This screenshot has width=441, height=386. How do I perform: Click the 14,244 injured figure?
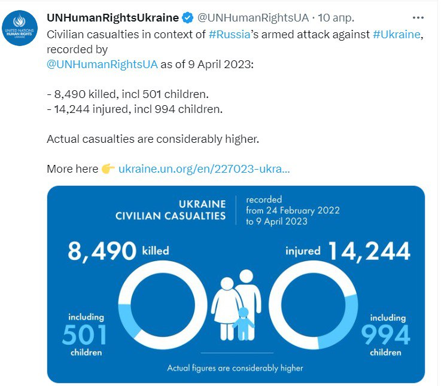click(369, 251)
